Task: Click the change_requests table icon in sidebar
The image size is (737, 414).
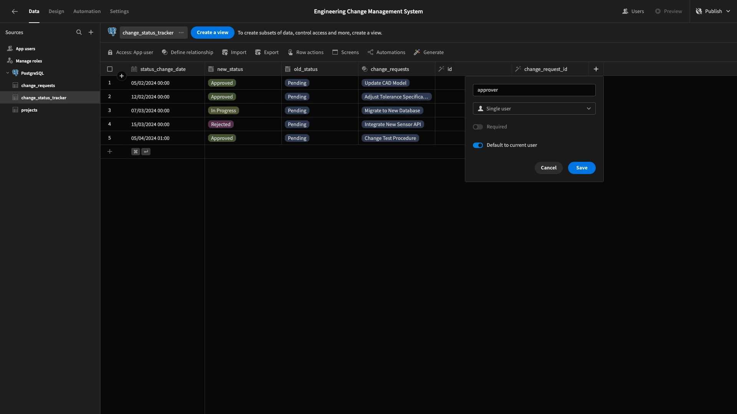Action: coord(15,85)
